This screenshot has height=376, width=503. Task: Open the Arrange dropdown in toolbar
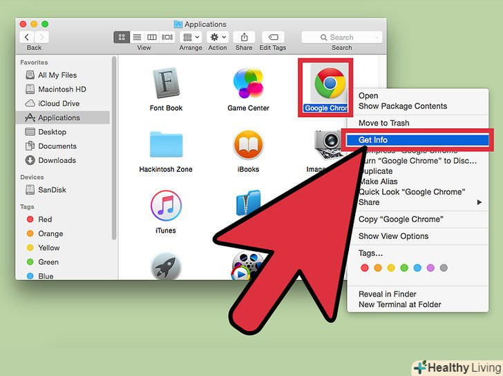click(x=191, y=37)
